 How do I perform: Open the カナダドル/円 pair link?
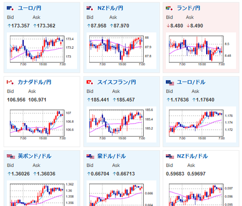click(34, 82)
